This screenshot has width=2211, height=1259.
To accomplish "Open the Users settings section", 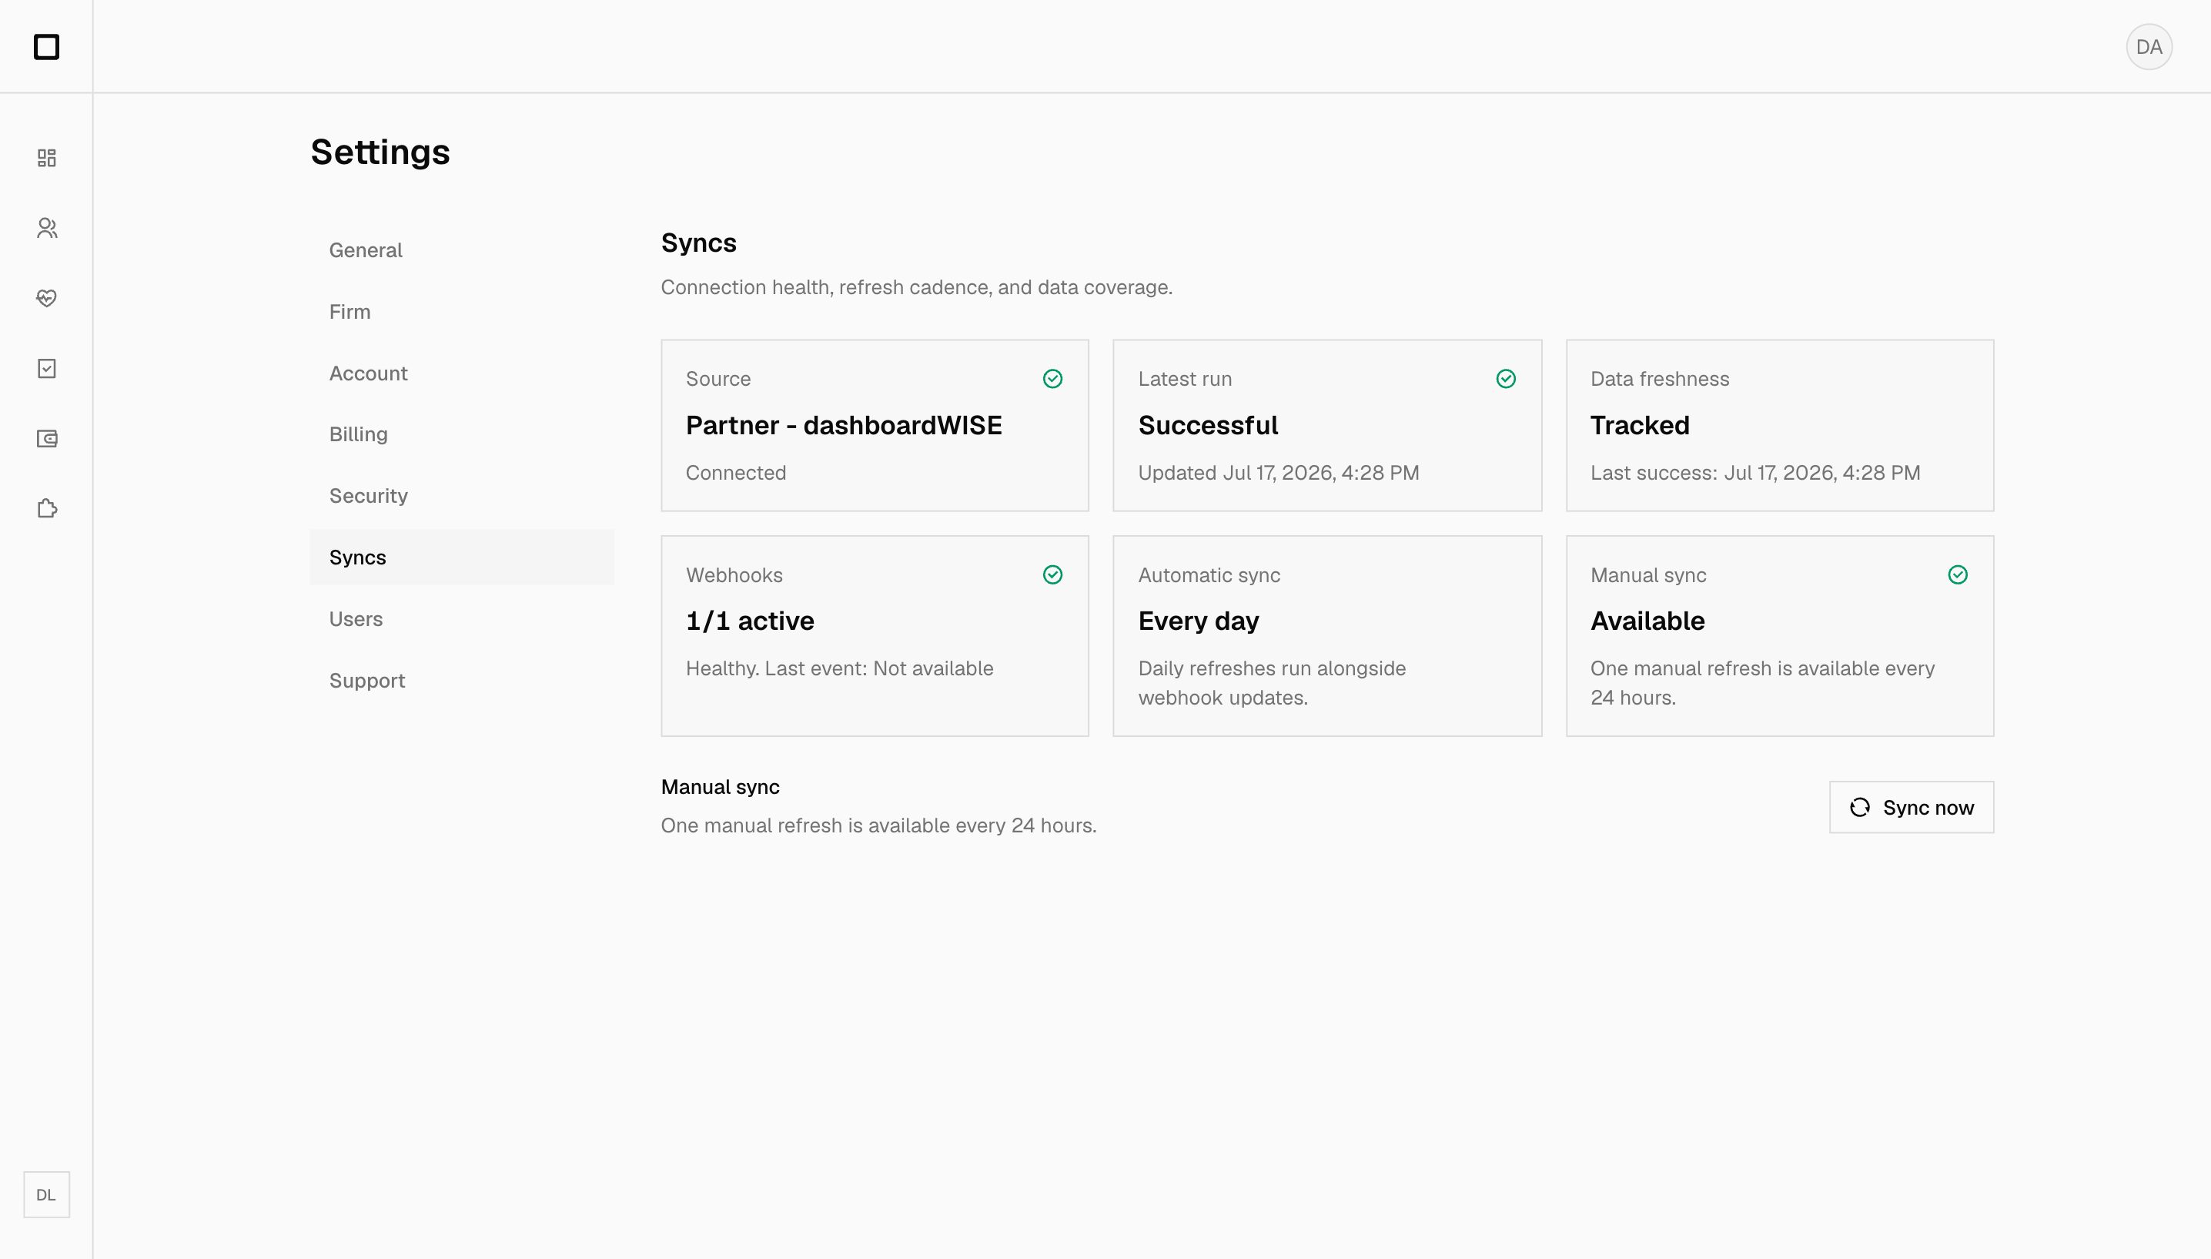I will (x=460, y=619).
